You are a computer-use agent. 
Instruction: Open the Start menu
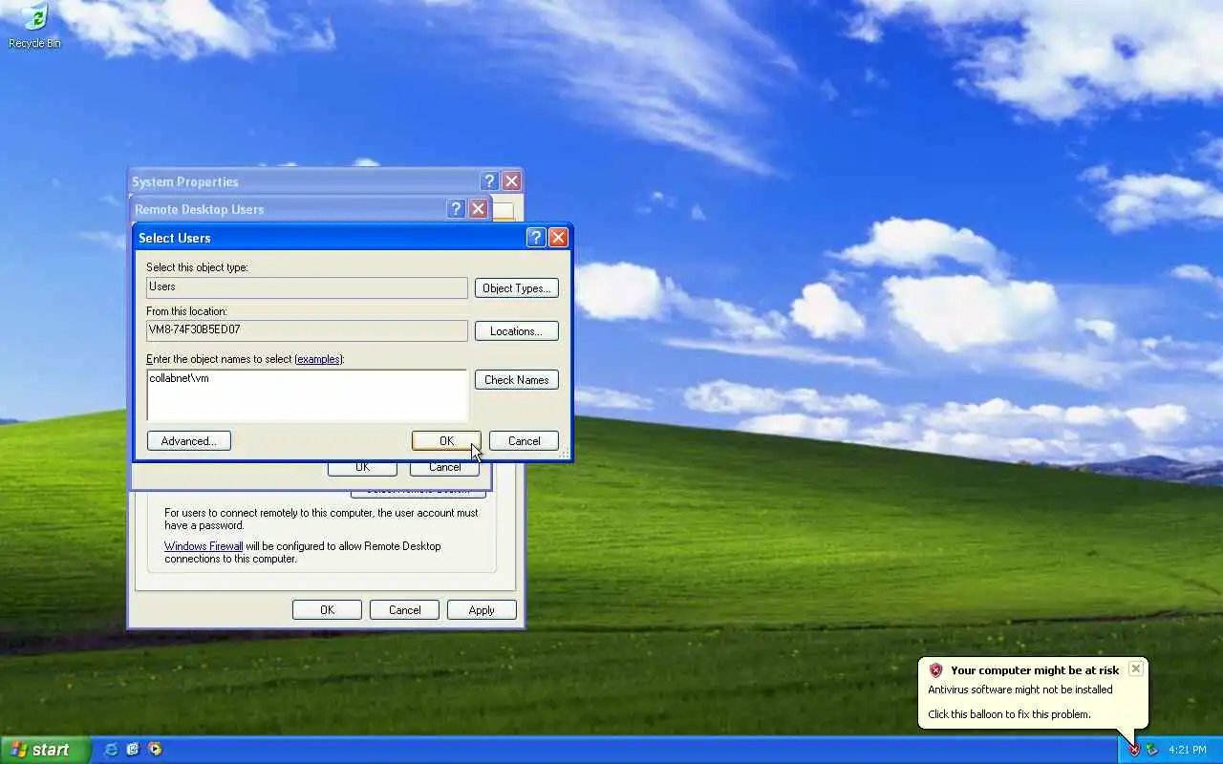[45, 750]
